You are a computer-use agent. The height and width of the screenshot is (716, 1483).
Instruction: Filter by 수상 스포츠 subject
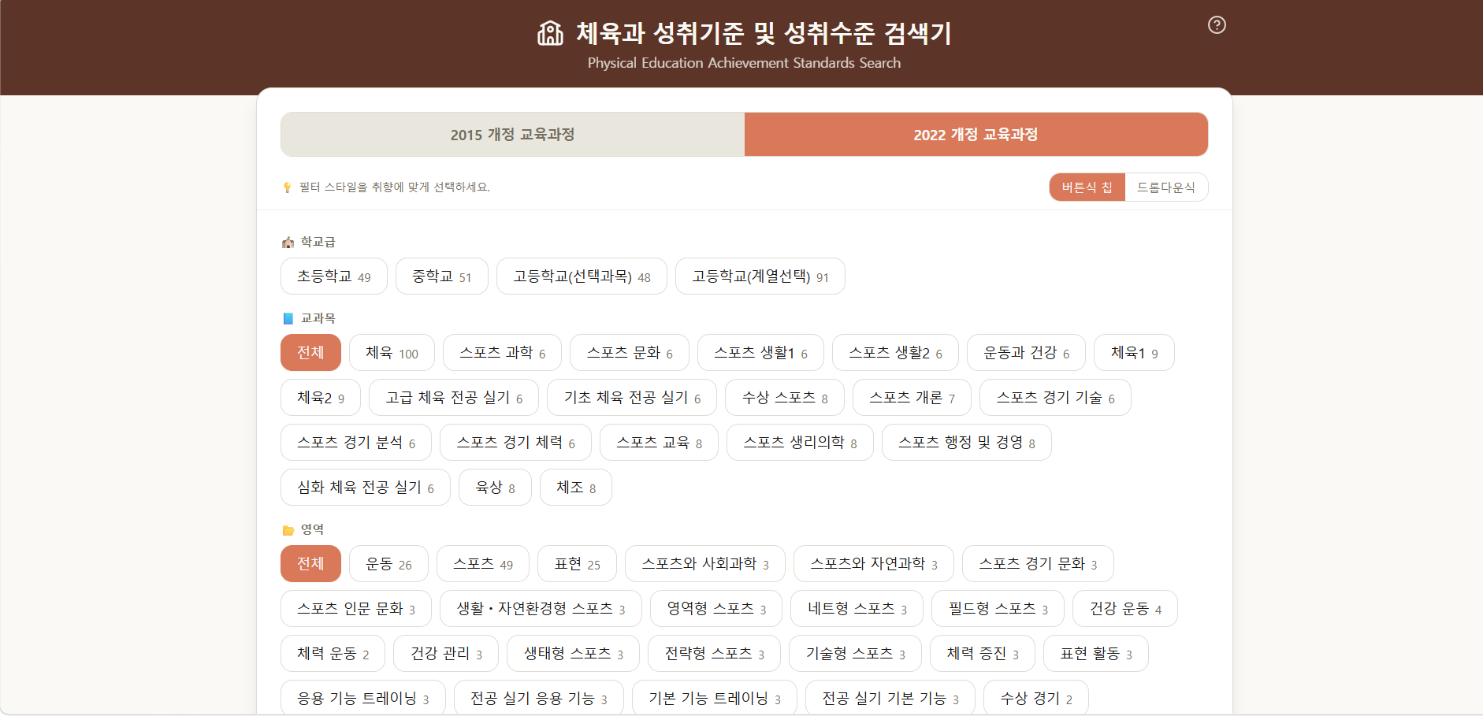(785, 398)
